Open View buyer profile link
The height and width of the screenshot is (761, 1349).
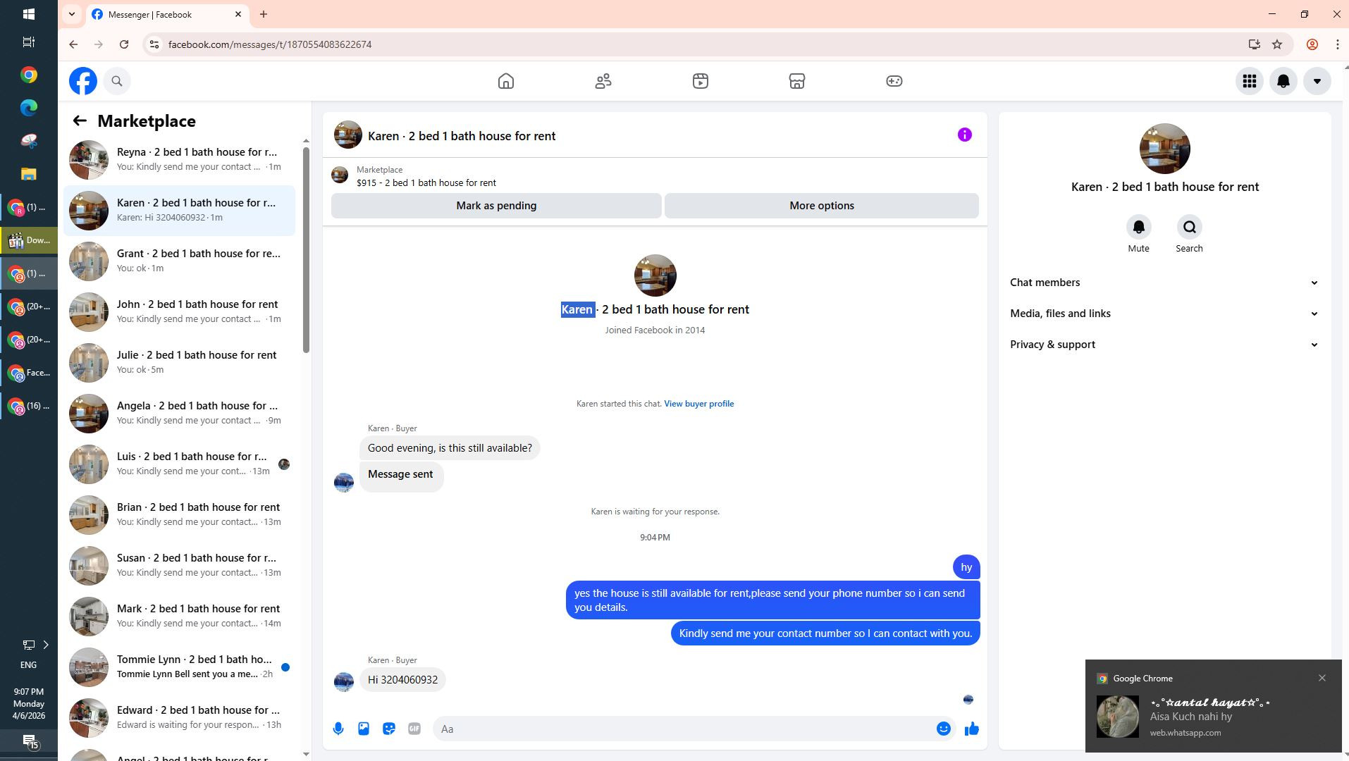pyautogui.click(x=698, y=404)
